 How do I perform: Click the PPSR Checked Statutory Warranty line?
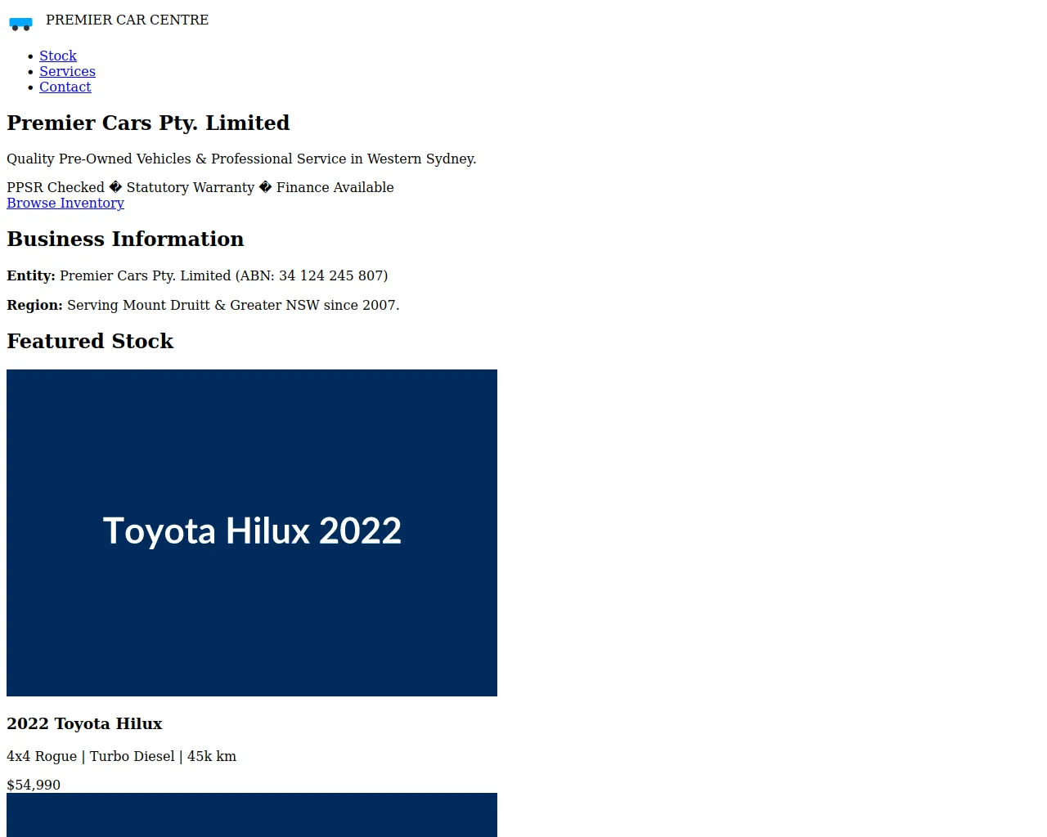point(200,187)
